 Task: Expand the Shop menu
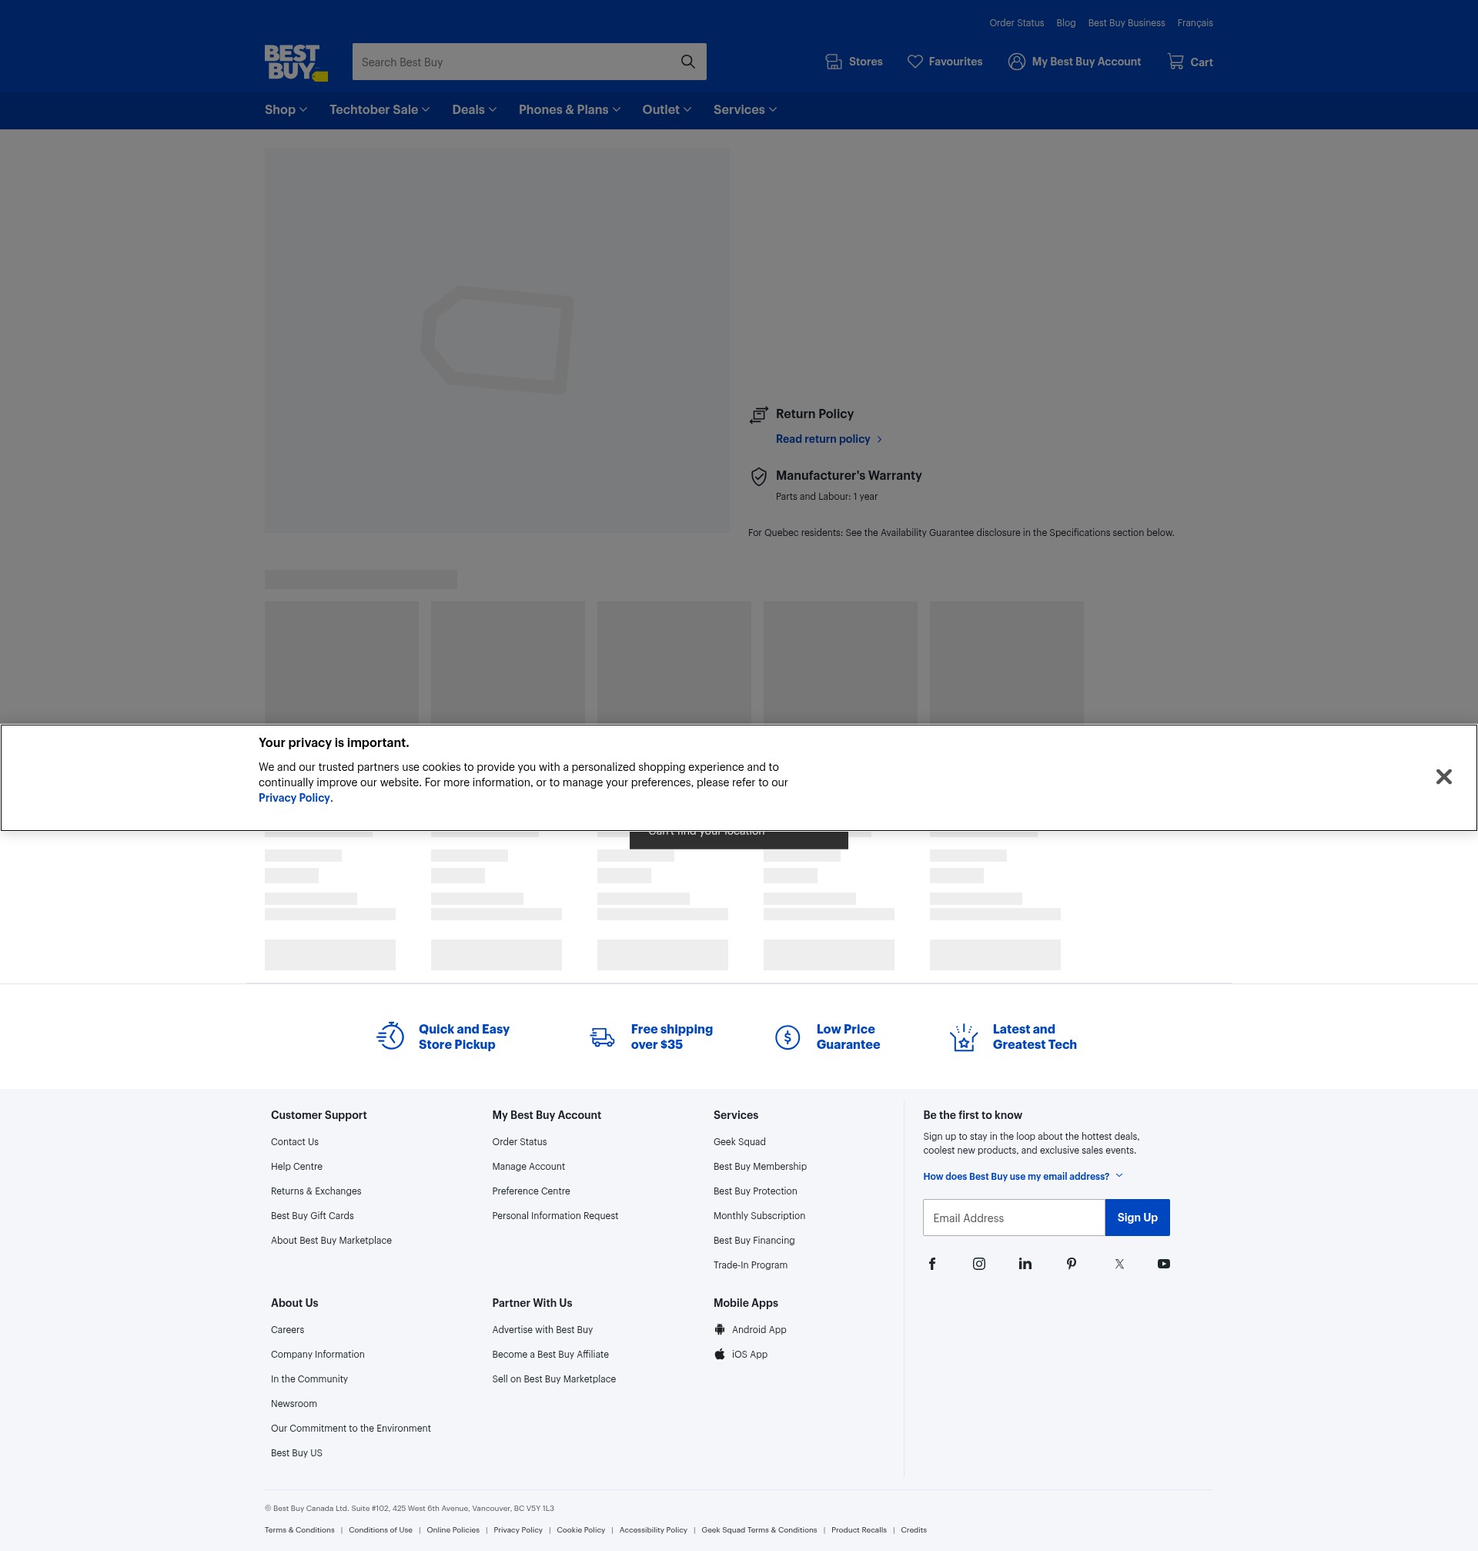click(x=286, y=110)
